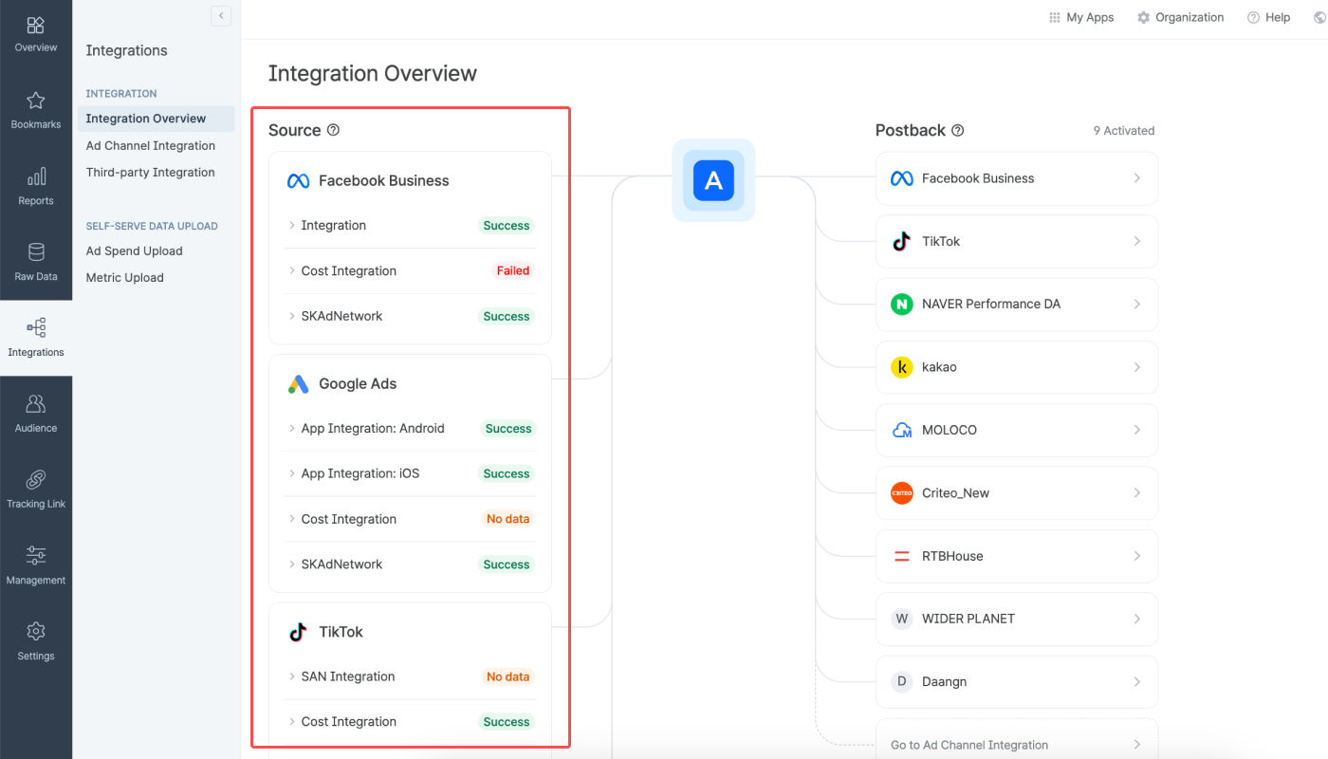
Task: Click the Source section help icon
Action: pyautogui.click(x=333, y=129)
